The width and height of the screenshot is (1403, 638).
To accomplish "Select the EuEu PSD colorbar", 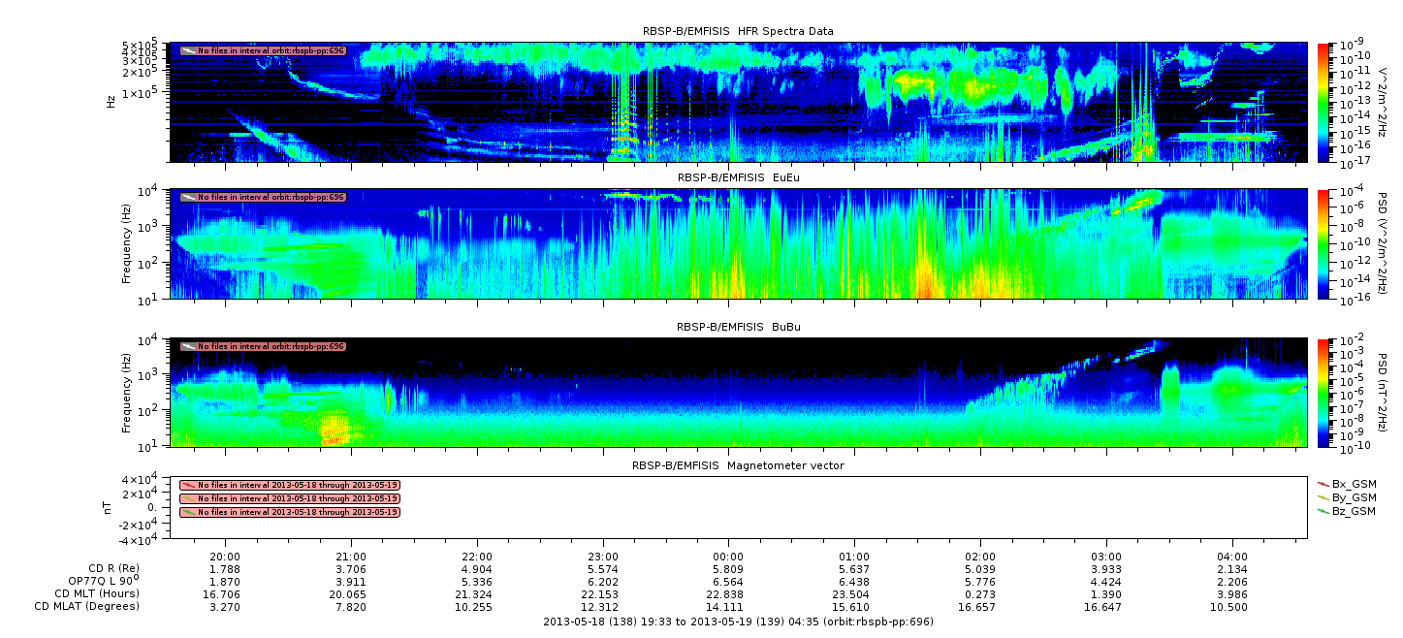I will pos(1324,243).
